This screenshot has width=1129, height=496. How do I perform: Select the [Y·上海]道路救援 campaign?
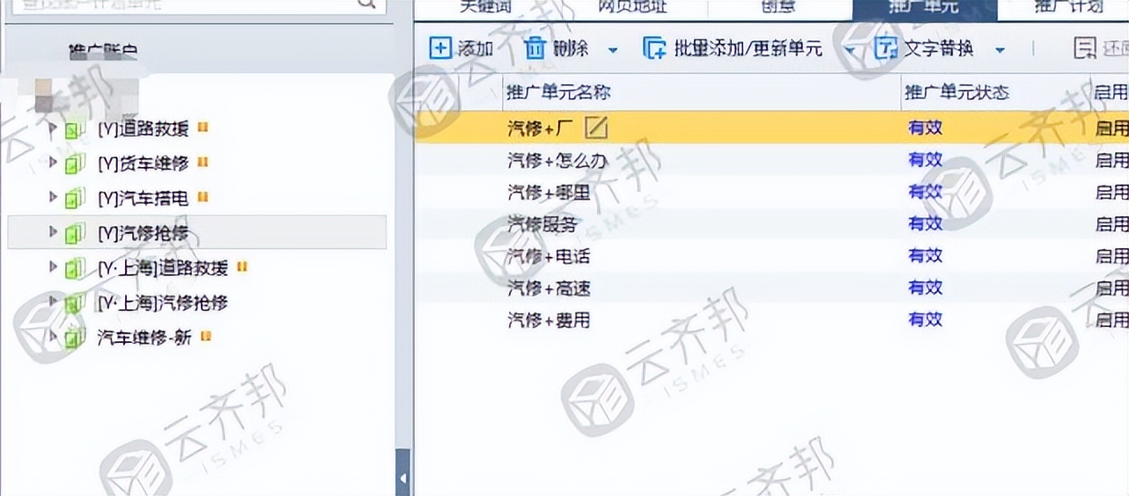[x=163, y=267]
